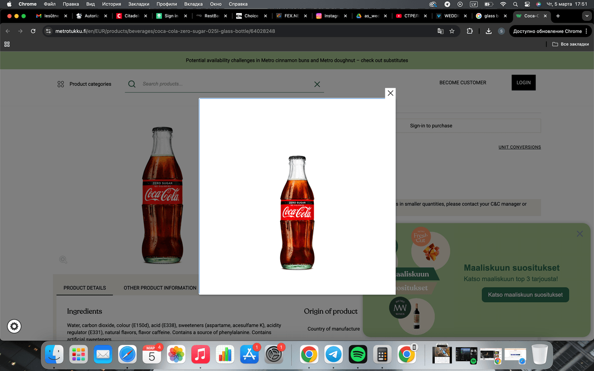Select the PRODUCT DETAILS tab
594x371 pixels.
[x=85, y=288]
